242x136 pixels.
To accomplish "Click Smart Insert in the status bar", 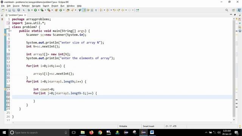I will coord(149,126).
